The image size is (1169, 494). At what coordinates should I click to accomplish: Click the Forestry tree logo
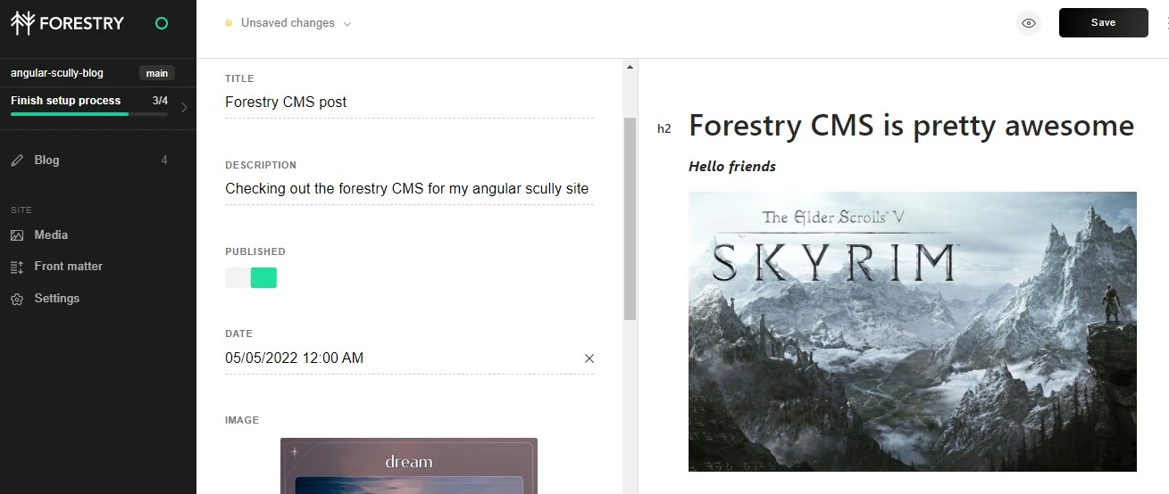pos(22,23)
